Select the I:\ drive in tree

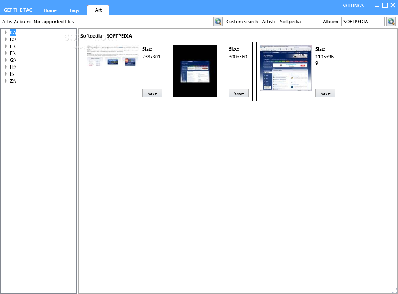[x=12, y=74]
